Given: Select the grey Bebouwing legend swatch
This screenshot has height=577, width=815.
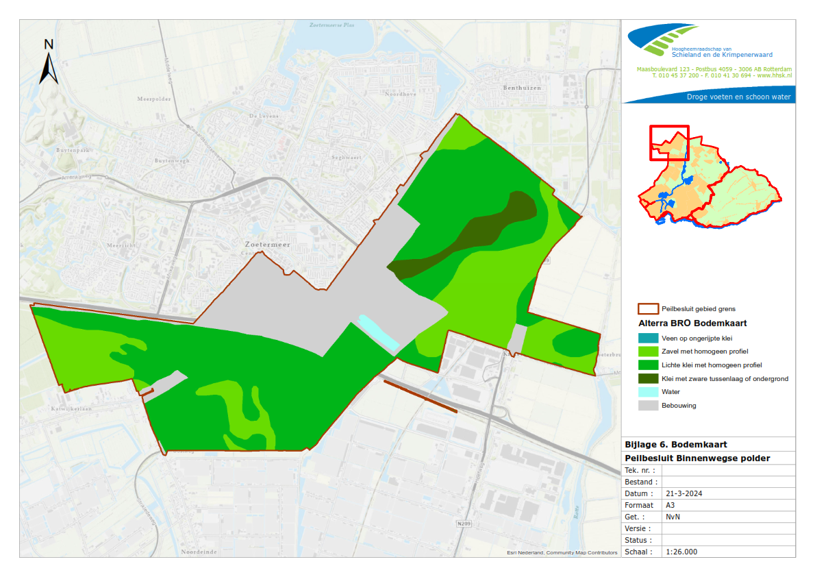Looking at the screenshot, I should 647,405.
